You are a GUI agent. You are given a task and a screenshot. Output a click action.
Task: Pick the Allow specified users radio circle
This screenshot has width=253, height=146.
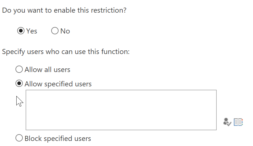pos(19,83)
